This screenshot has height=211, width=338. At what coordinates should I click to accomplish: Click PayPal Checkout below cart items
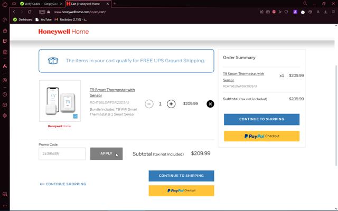click(181, 190)
